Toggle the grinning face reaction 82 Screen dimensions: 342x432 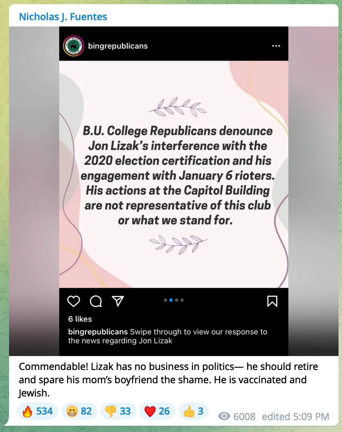coord(79,411)
